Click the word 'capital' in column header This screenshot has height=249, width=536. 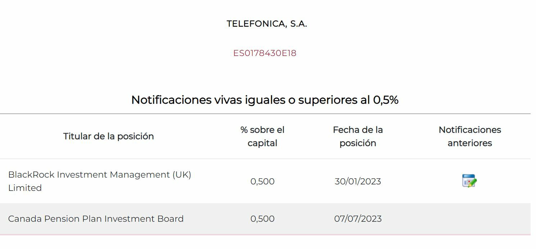click(262, 143)
